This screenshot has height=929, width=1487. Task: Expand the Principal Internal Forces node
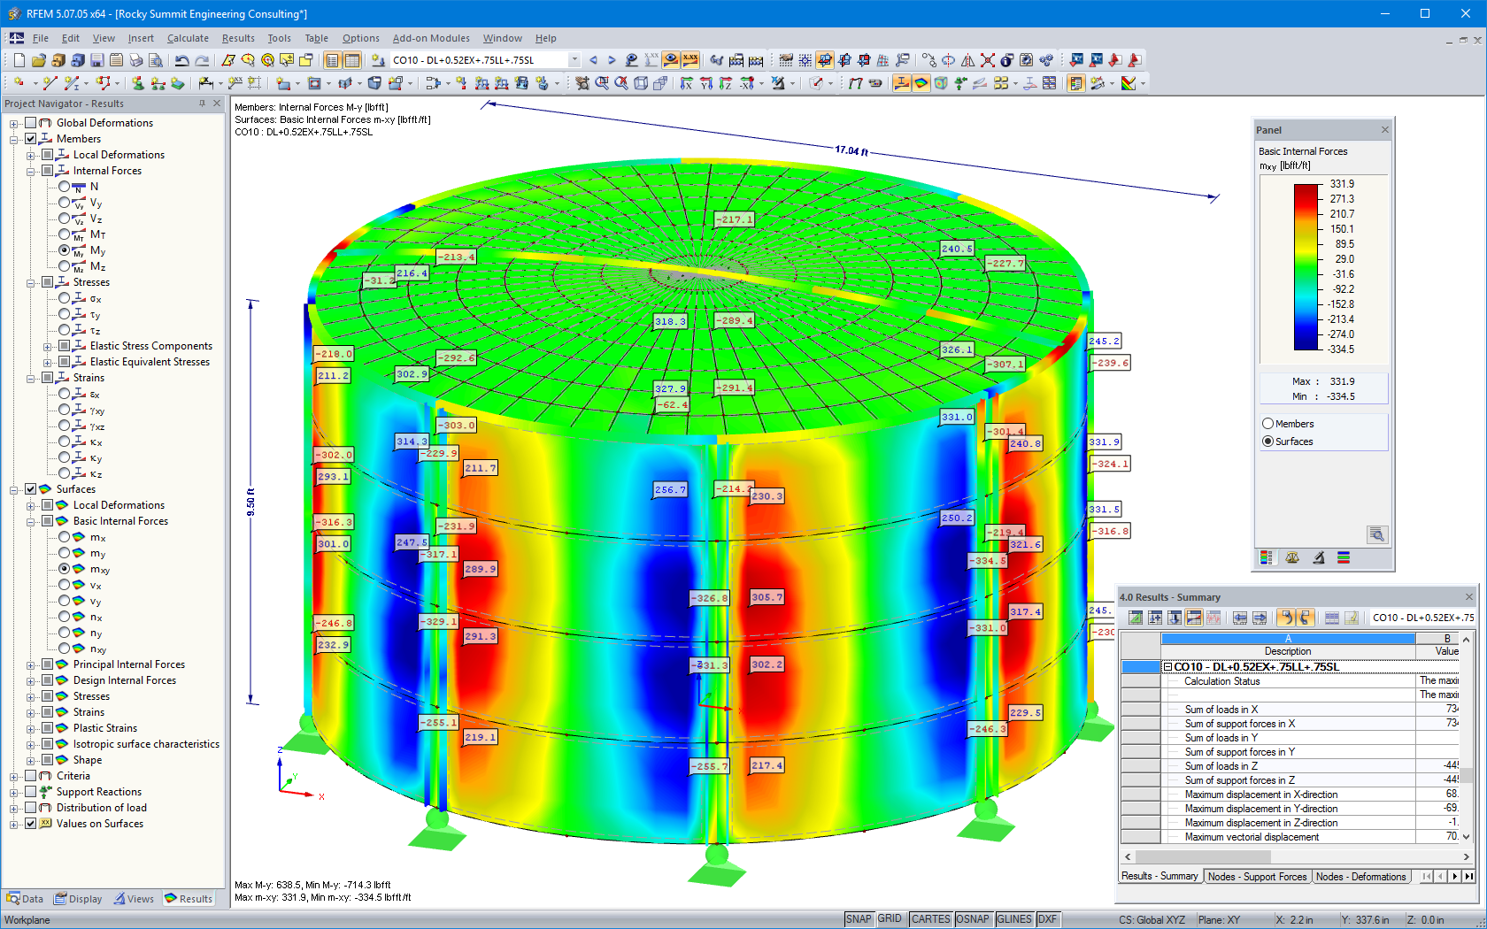(31, 664)
